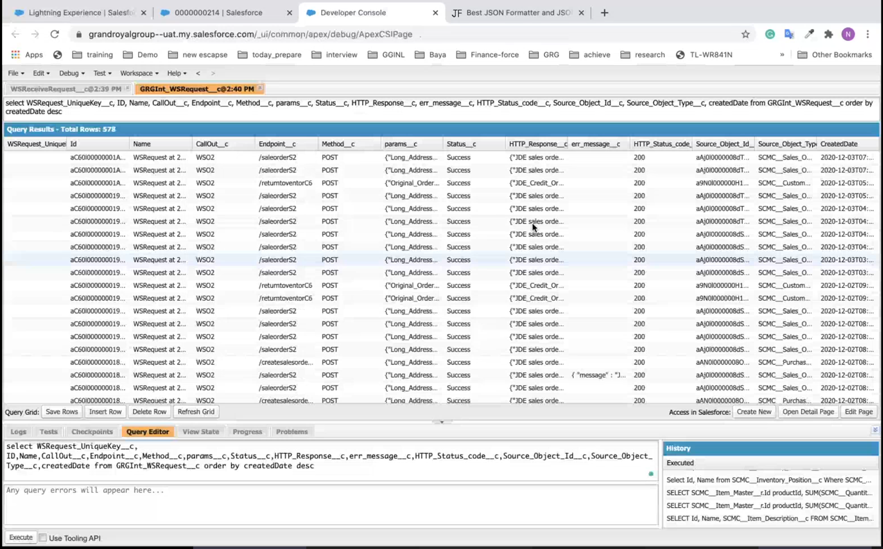Click the browser reload icon
Image resolution: width=883 pixels, height=549 pixels.
[x=54, y=34]
